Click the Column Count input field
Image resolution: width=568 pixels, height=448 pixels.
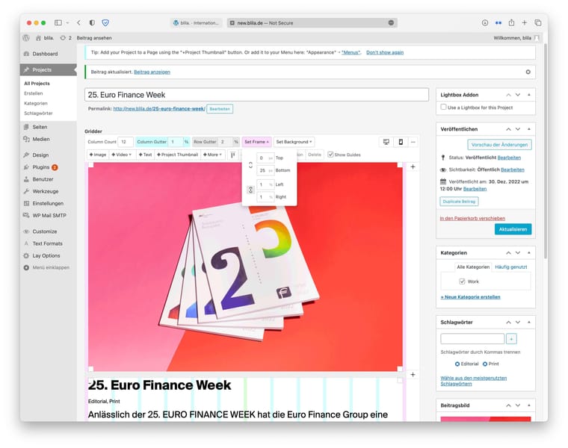126,142
